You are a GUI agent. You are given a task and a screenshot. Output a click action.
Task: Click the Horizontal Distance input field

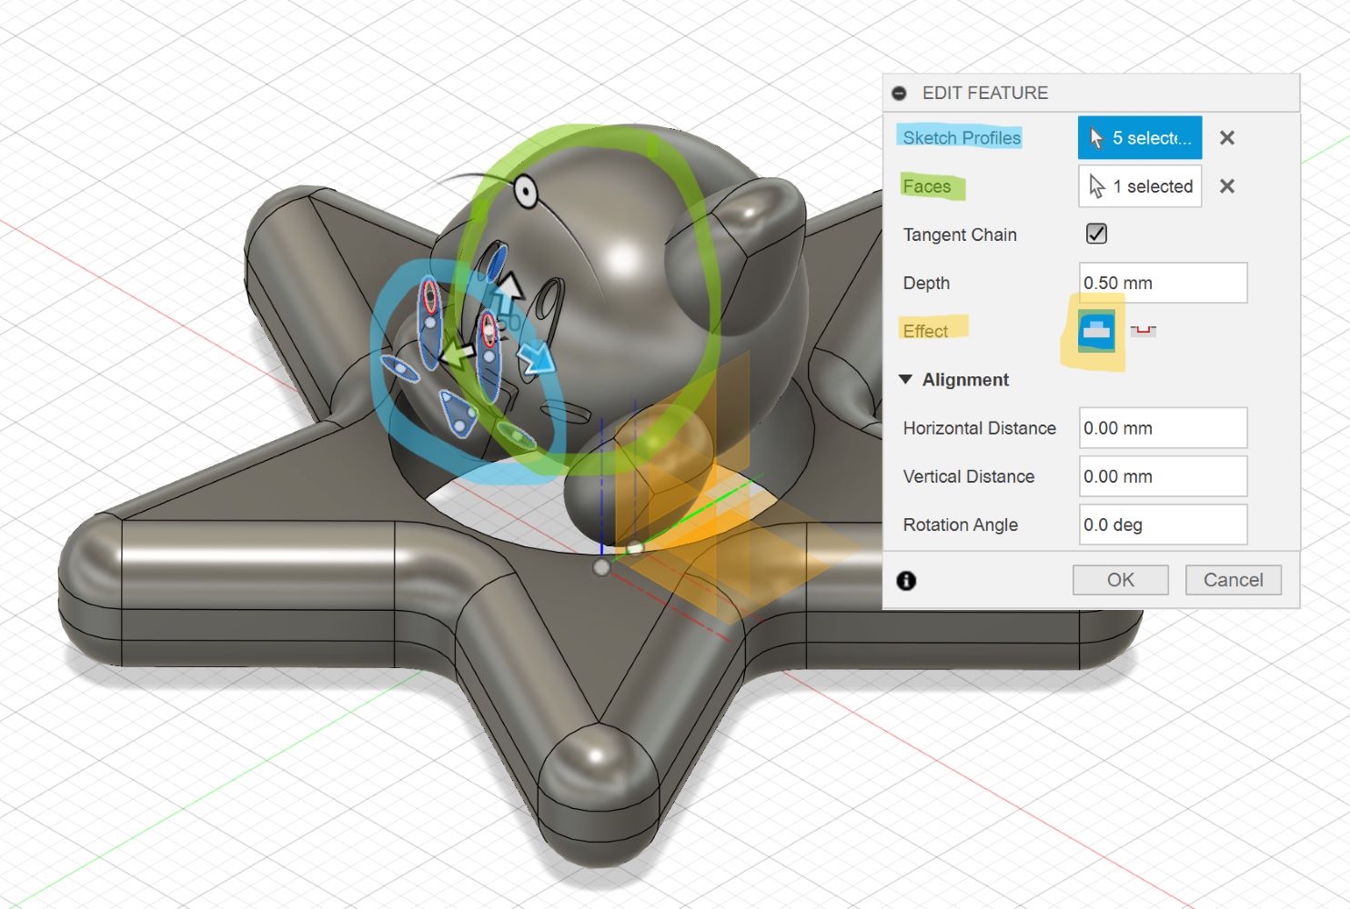point(1163,427)
